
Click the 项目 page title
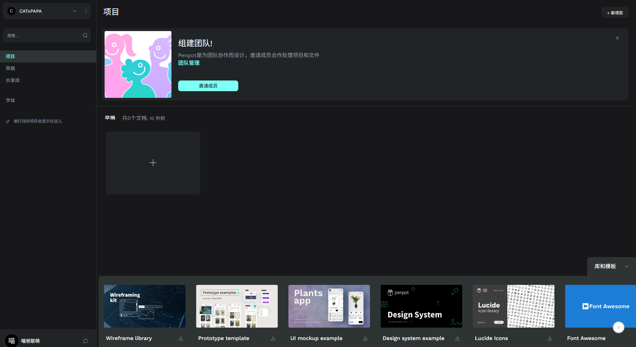(111, 12)
